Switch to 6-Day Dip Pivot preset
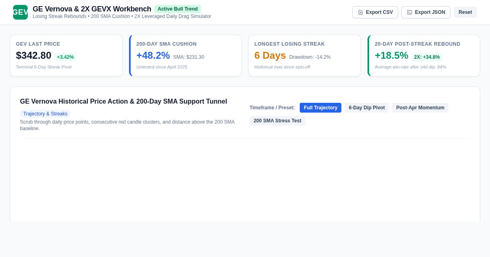The image size is (490, 257). pyautogui.click(x=367, y=108)
